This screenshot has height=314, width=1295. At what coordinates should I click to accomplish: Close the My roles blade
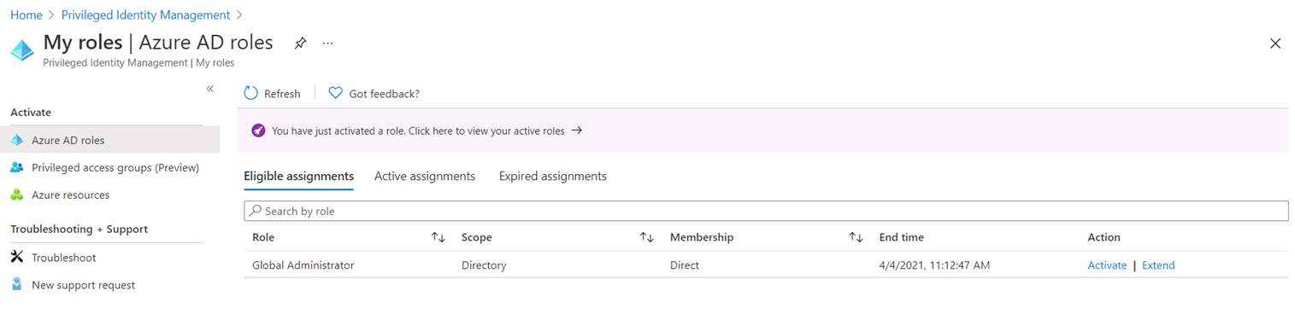pyautogui.click(x=1275, y=44)
